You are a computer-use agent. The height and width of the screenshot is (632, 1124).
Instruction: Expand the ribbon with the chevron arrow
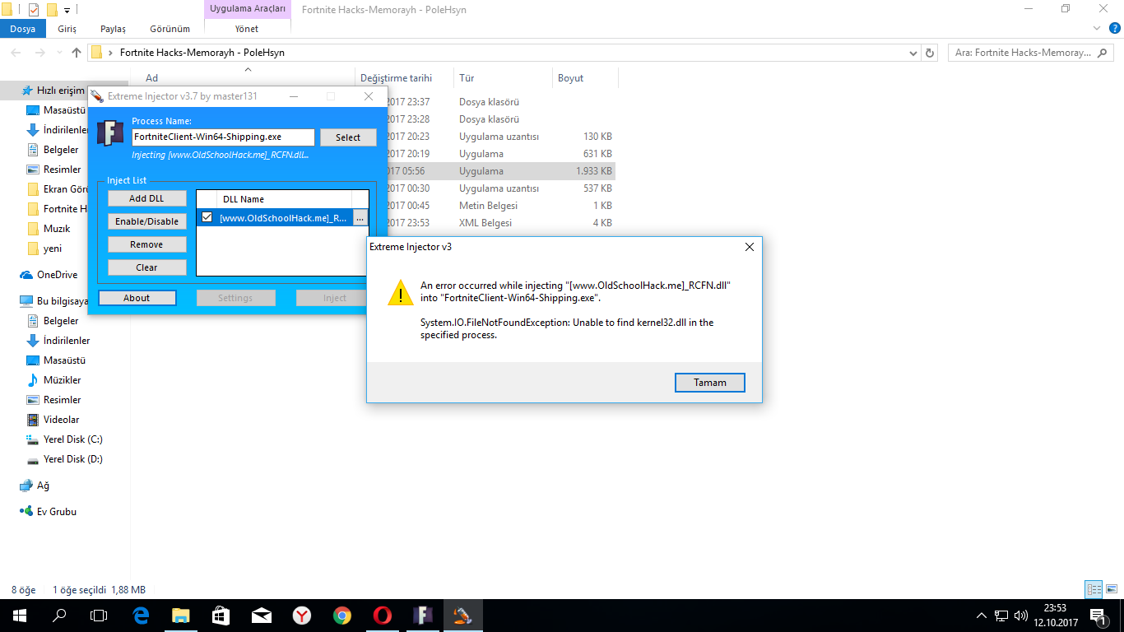1095,28
